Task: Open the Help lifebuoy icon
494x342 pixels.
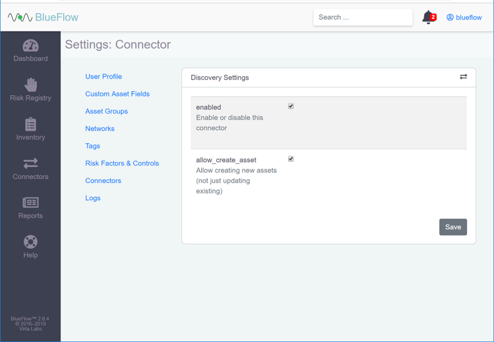Action: tap(30, 242)
